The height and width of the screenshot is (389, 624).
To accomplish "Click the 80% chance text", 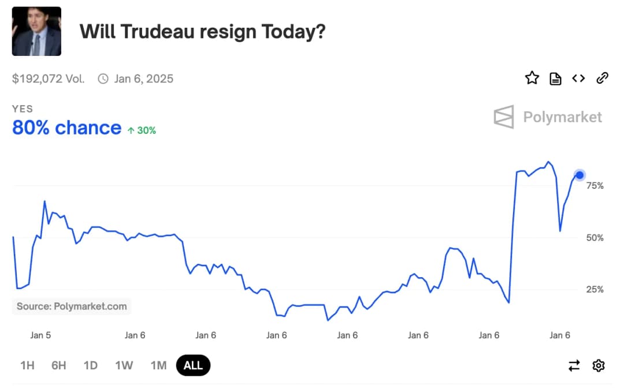I will [x=66, y=128].
